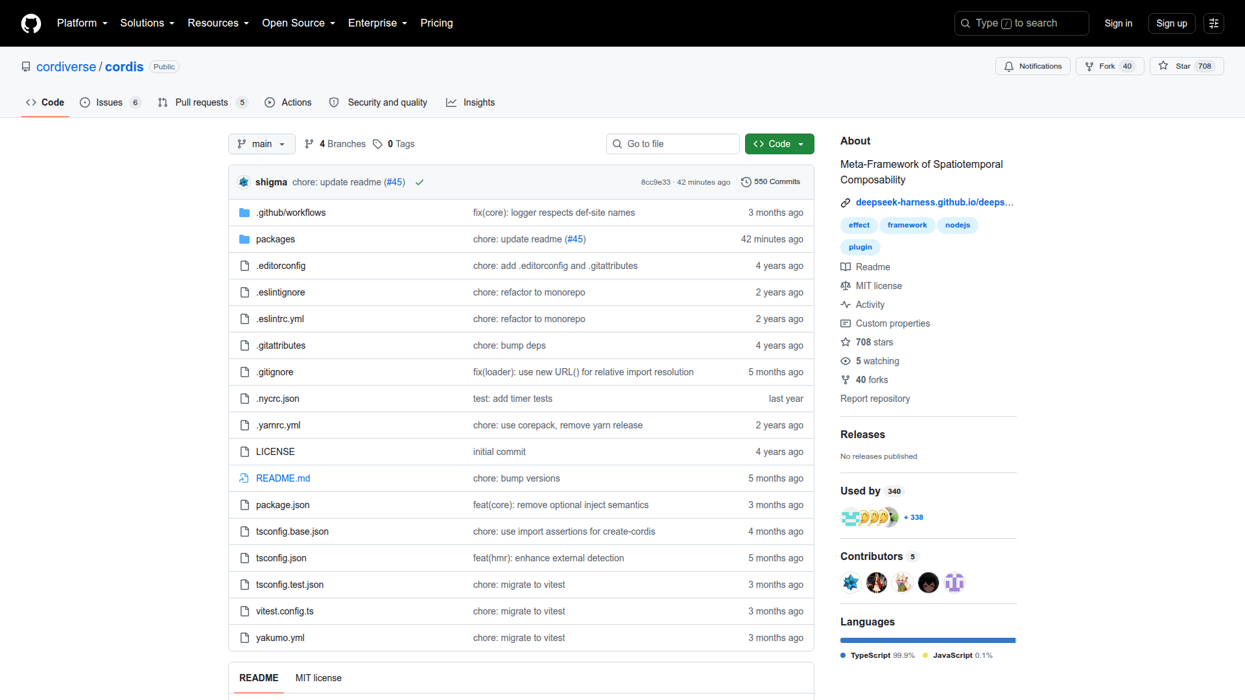Image resolution: width=1245 pixels, height=700 pixels.
Task: Open the yakumo.yml file
Action: pyautogui.click(x=279, y=638)
